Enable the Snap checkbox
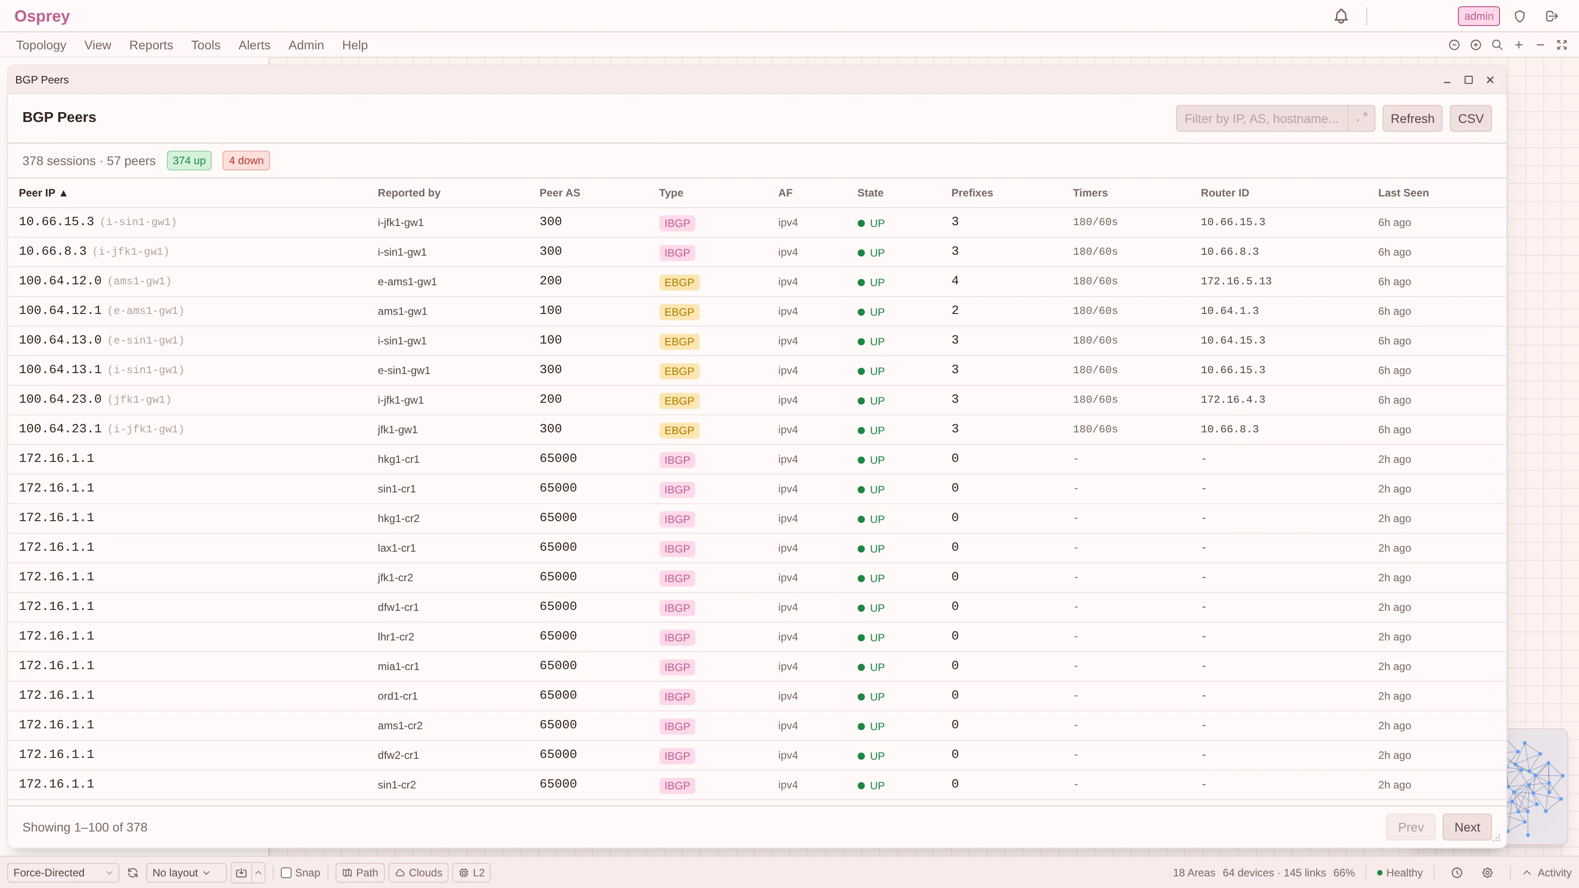The height and width of the screenshot is (888, 1579). (286, 873)
